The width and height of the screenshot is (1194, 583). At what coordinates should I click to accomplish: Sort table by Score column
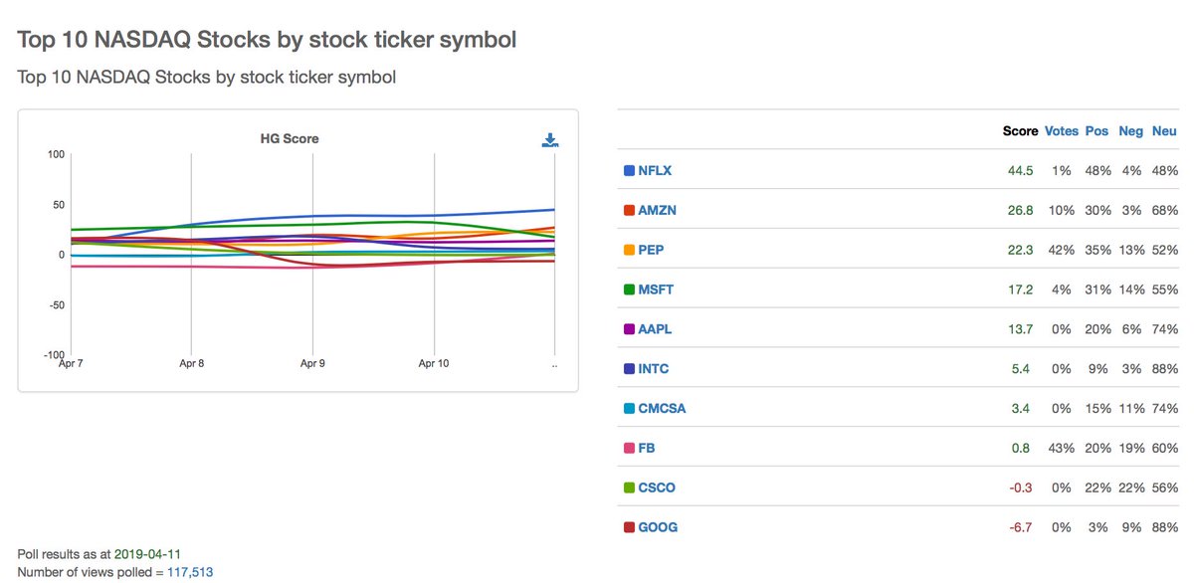[1020, 131]
